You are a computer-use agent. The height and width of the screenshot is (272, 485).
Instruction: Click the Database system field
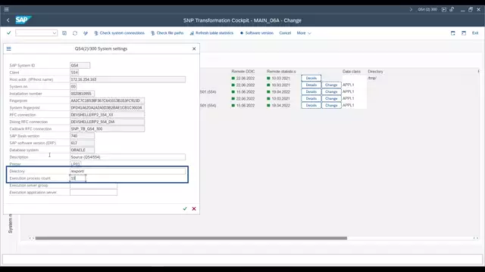[83, 150]
